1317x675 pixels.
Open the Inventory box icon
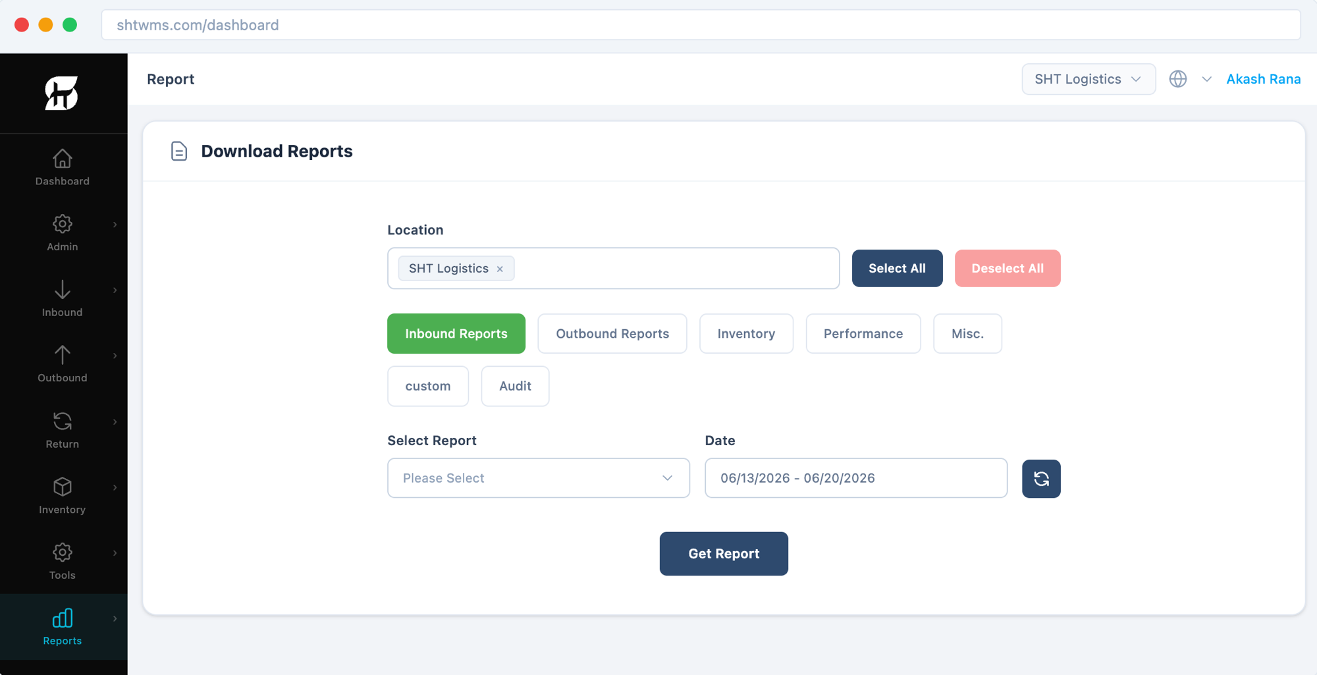[63, 487]
